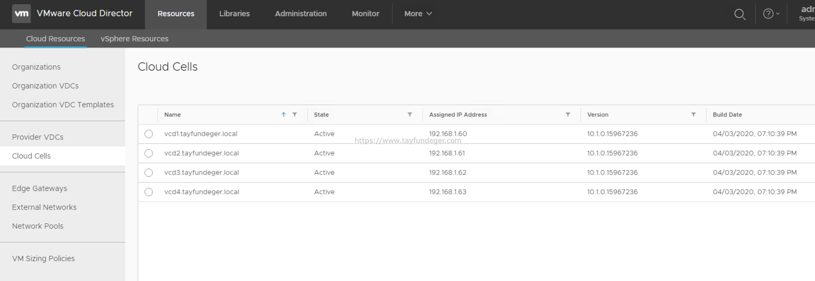Image resolution: width=815 pixels, height=281 pixels.
Task: Click IP address 192.168.1.62
Action: point(447,172)
